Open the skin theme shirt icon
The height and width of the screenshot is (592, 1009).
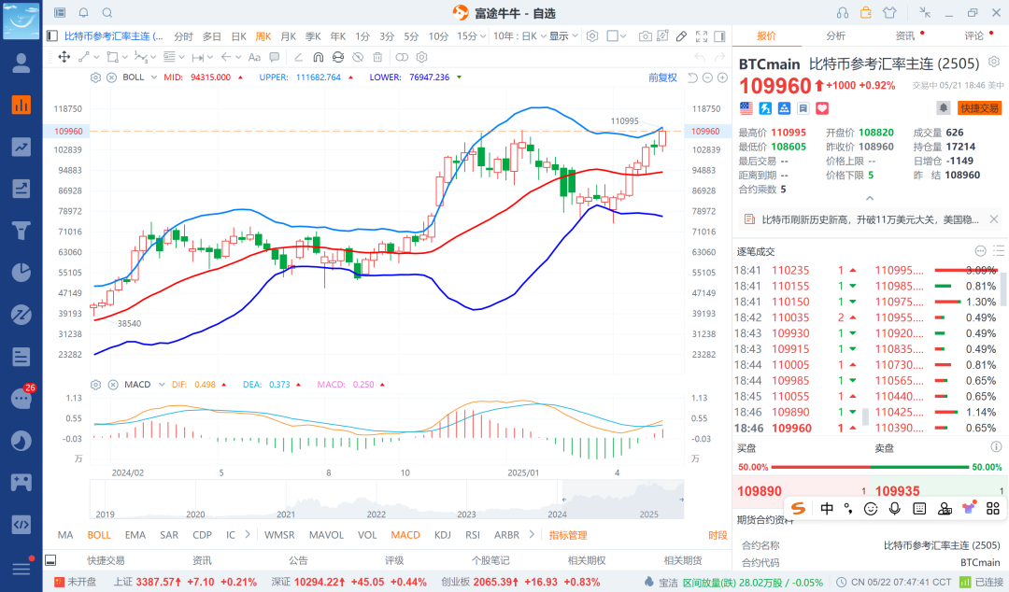(889, 12)
